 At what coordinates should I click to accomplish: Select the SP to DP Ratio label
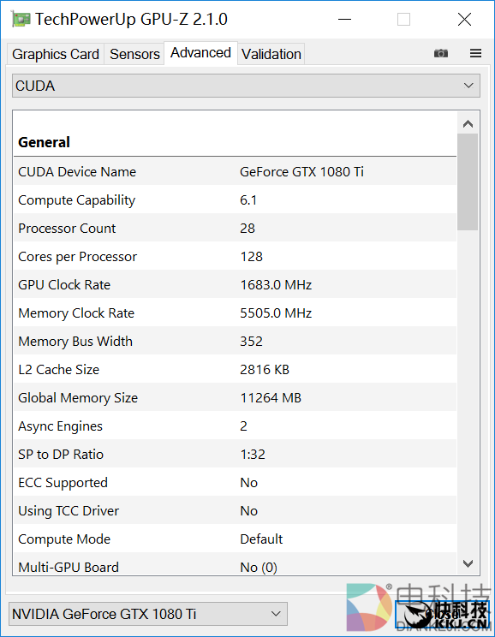coord(61,454)
